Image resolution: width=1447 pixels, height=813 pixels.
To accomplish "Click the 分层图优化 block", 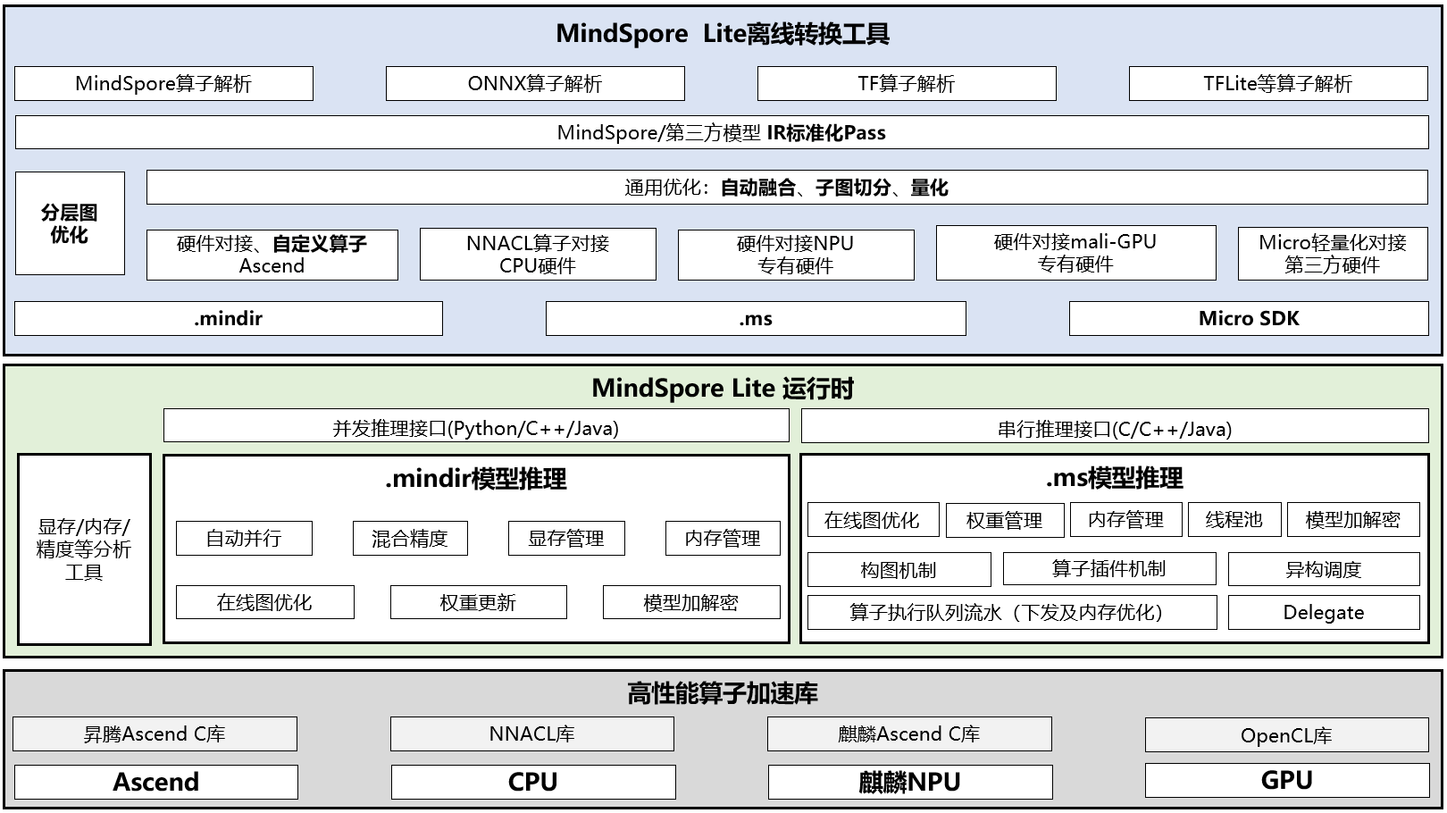I will (x=70, y=223).
